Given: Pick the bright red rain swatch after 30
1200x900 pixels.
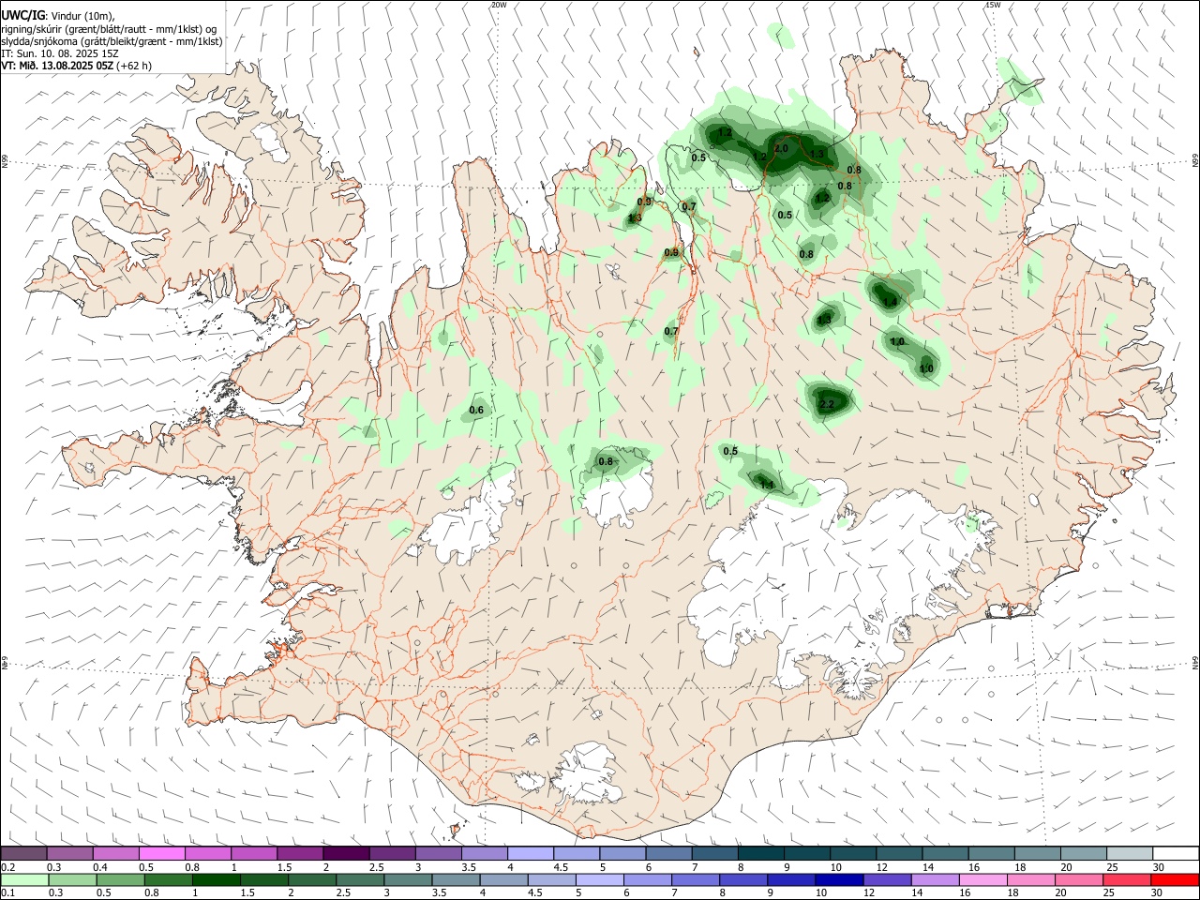Looking at the screenshot, I should tap(1174, 879).
